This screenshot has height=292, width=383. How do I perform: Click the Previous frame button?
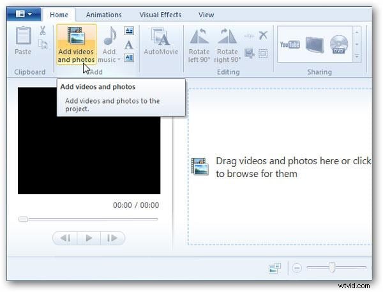(x=65, y=238)
